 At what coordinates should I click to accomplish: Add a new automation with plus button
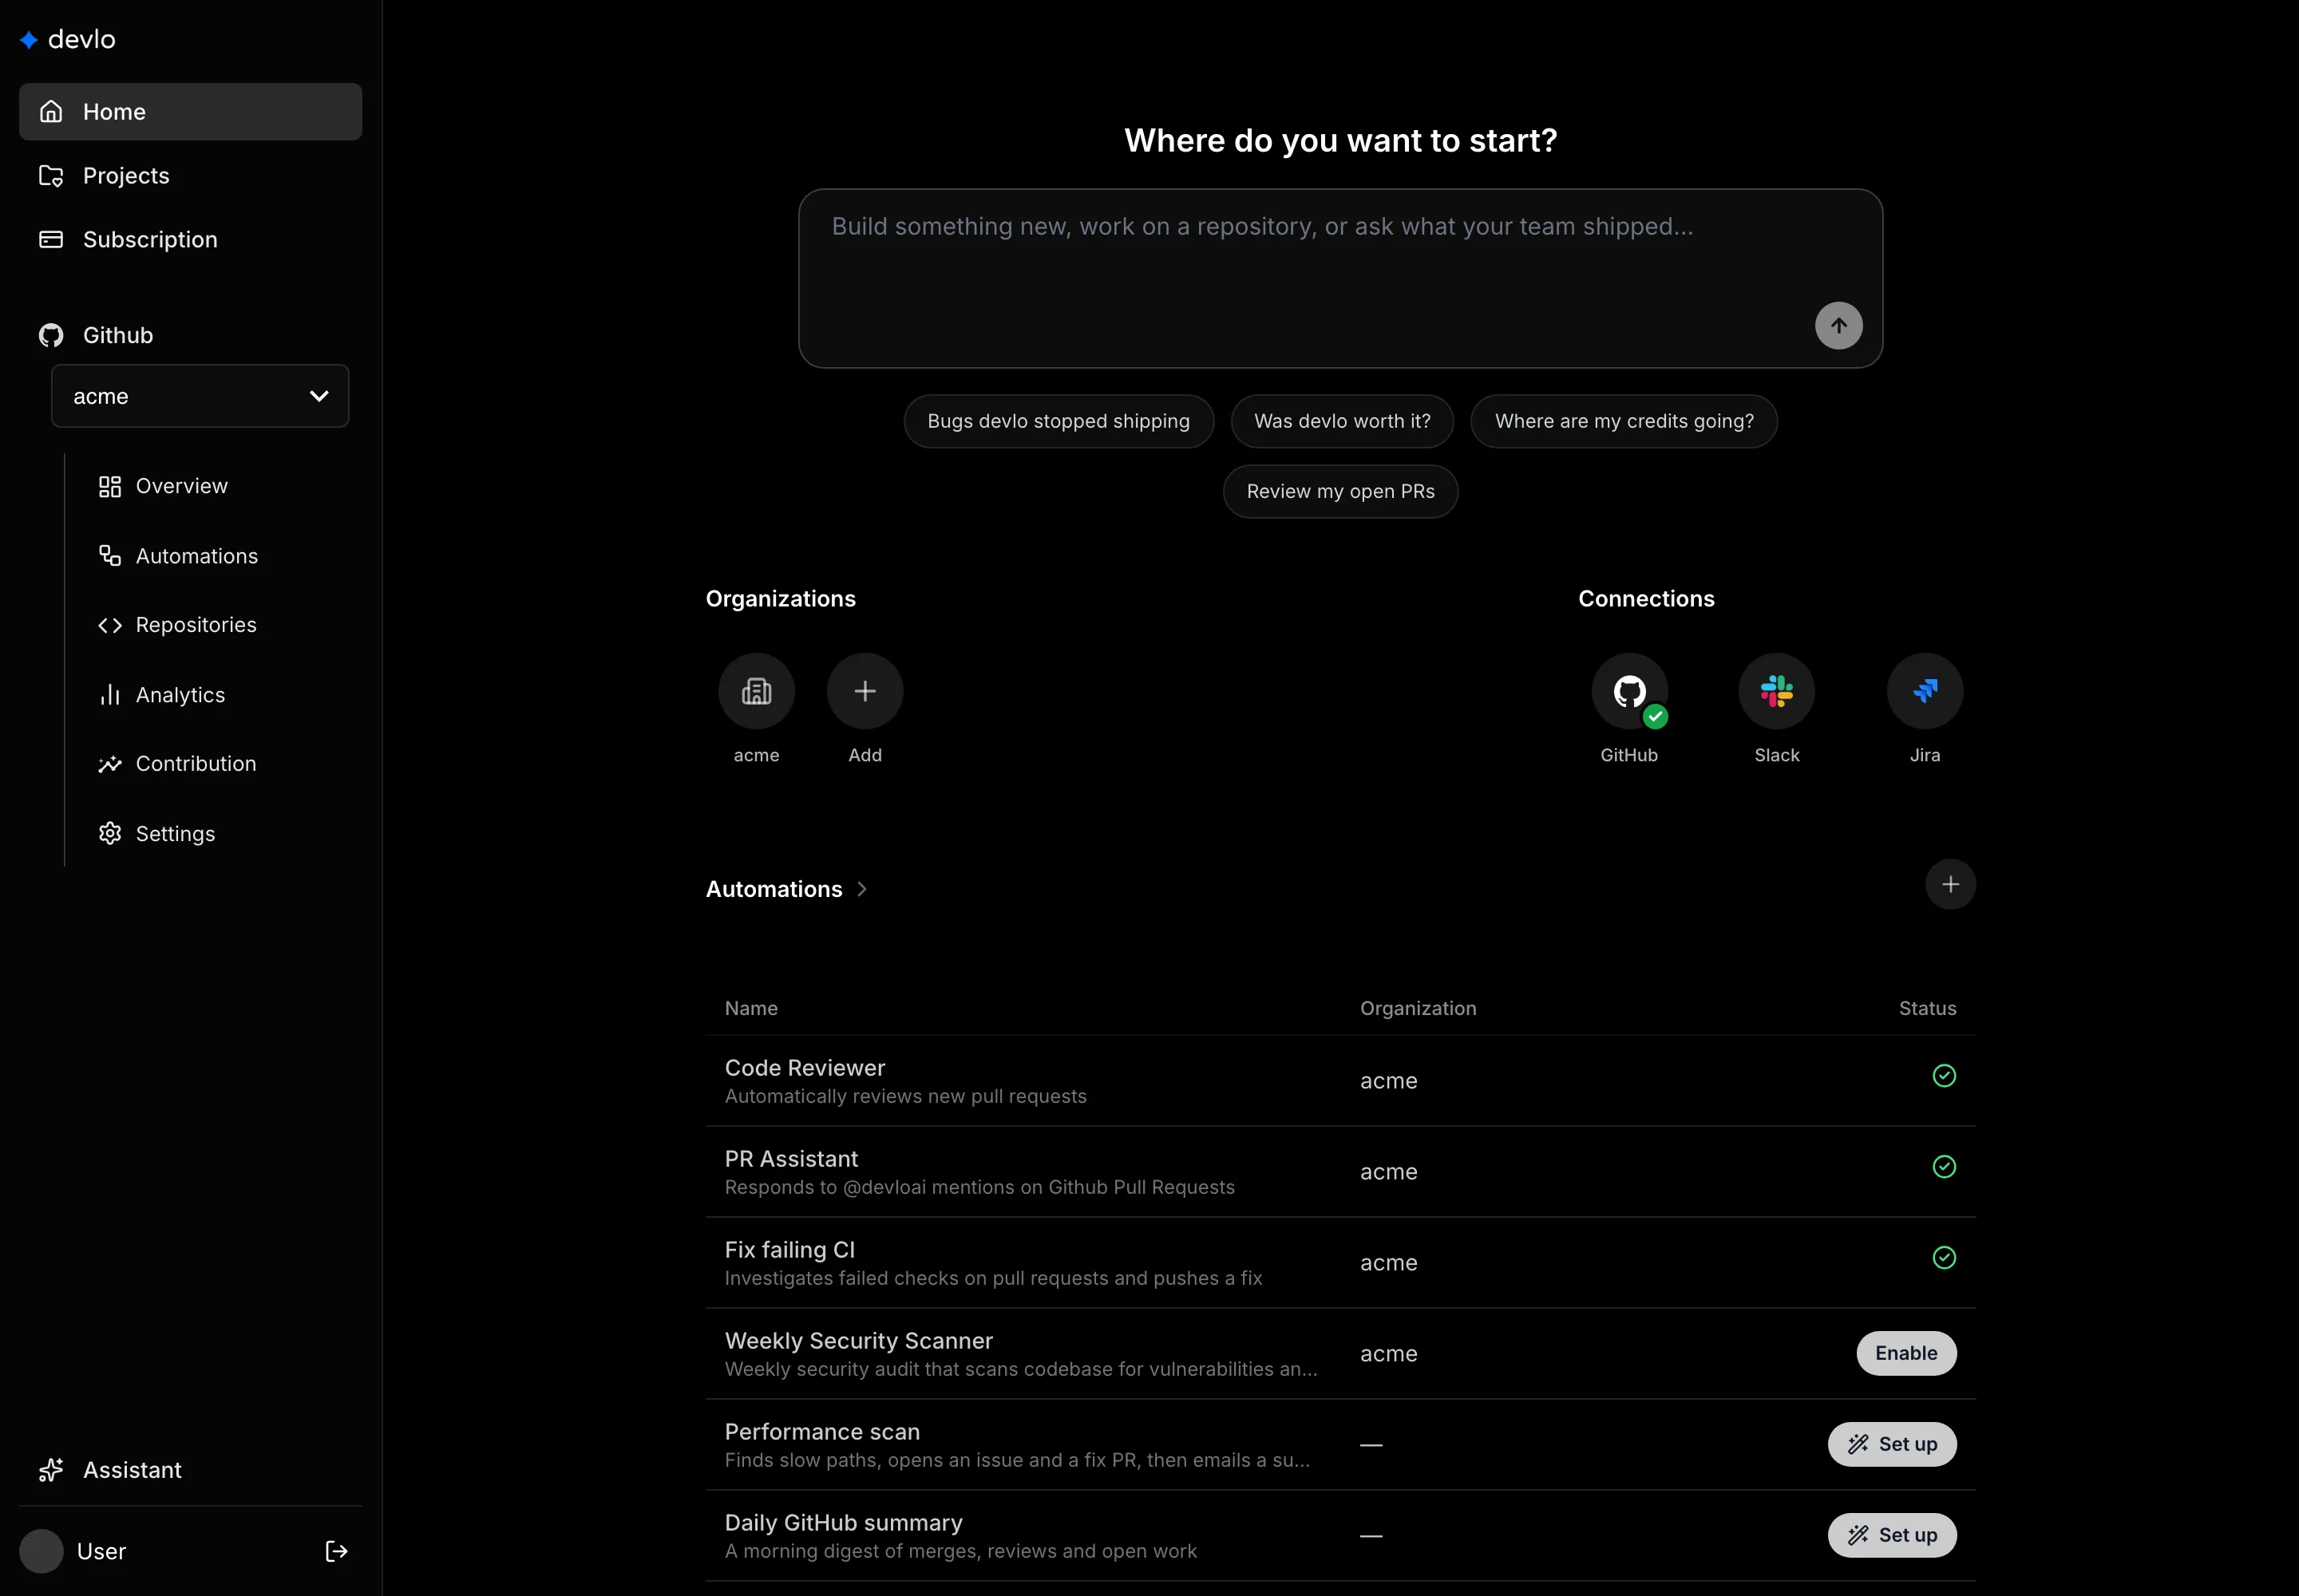tap(1950, 884)
